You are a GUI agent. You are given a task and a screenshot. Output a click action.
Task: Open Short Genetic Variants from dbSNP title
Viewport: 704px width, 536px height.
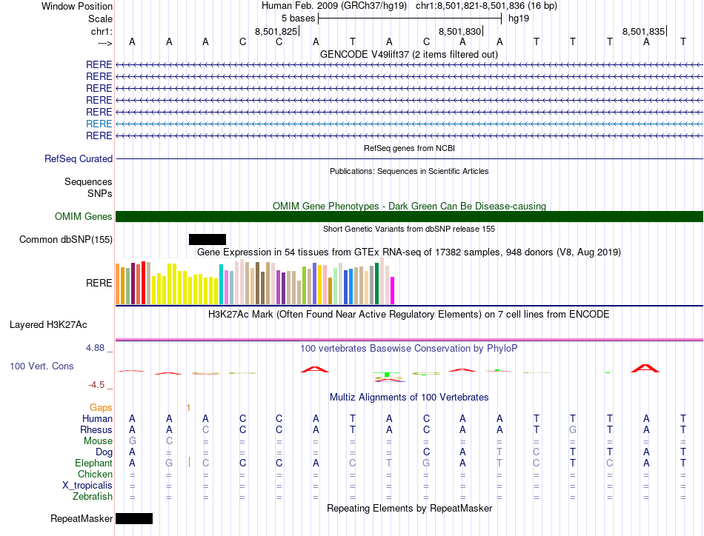pyautogui.click(x=409, y=229)
